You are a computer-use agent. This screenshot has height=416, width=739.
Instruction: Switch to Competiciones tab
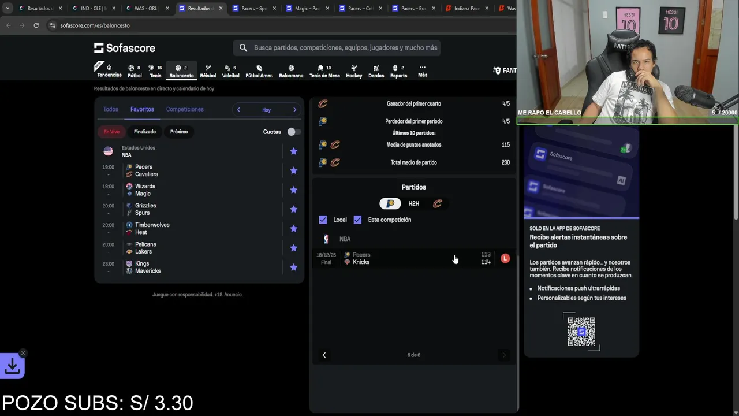pyautogui.click(x=185, y=109)
